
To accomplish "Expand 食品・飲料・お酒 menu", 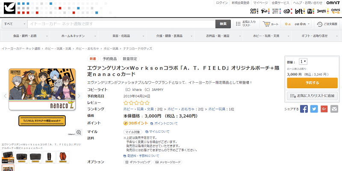I will click(x=26, y=36).
